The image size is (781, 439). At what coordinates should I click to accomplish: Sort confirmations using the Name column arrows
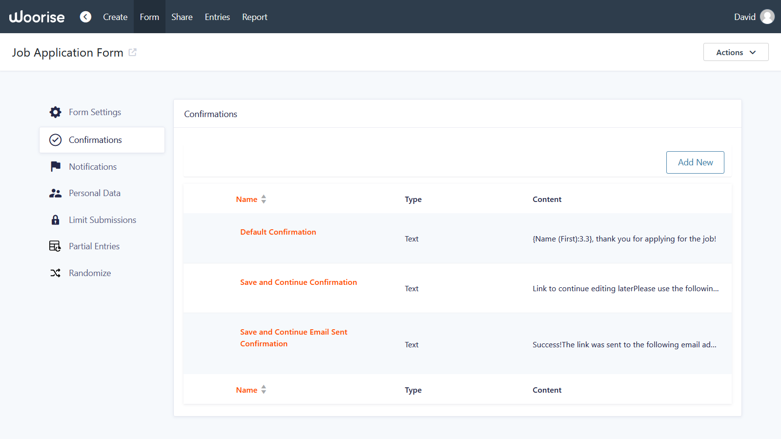(x=264, y=199)
